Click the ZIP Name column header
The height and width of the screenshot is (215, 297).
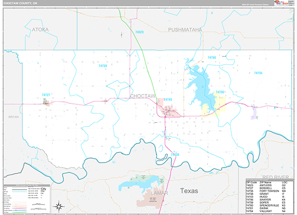pyautogui.click(x=265, y=182)
